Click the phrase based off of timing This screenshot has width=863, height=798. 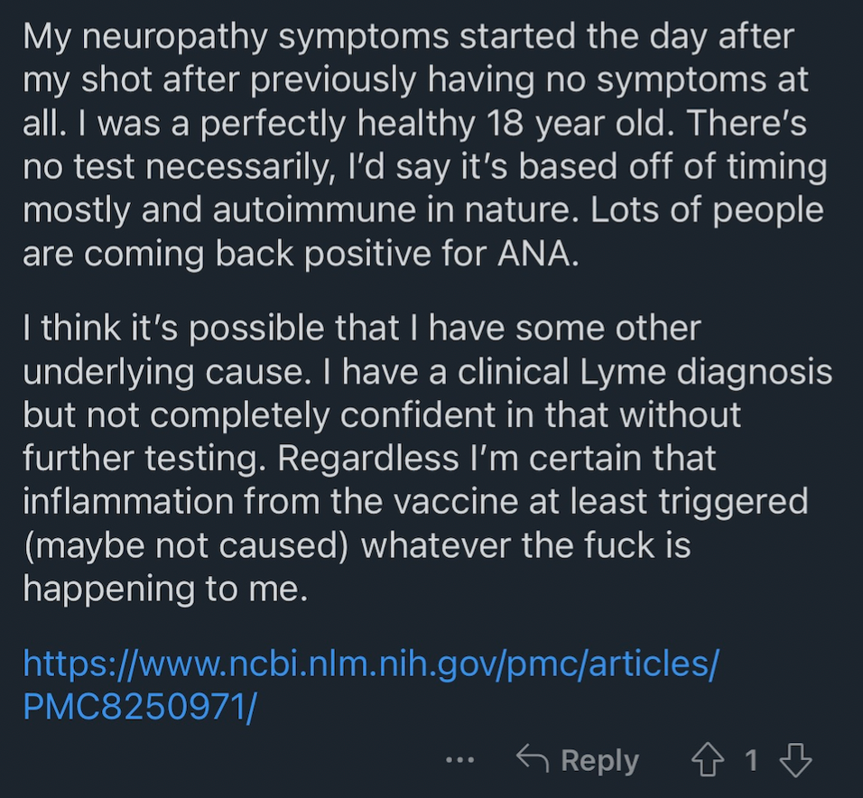(x=673, y=167)
